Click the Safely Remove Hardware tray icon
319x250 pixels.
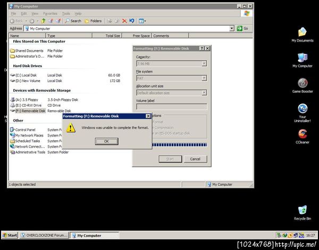tap(279, 235)
